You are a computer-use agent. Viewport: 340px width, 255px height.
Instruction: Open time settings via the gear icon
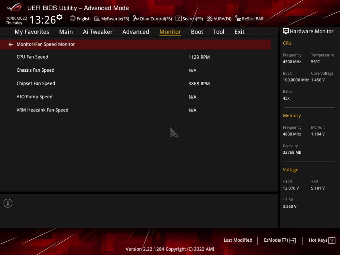60,17
